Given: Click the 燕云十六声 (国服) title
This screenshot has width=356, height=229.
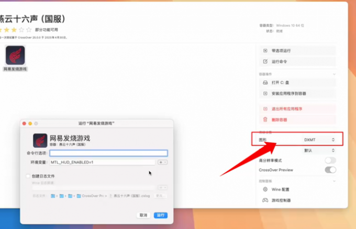Looking at the screenshot, I should (x=32, y=19).
